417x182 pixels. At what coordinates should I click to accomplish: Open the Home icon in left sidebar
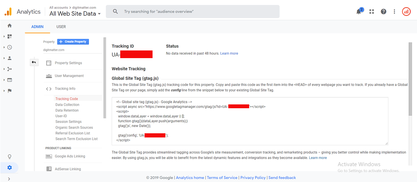click(9, 25)
